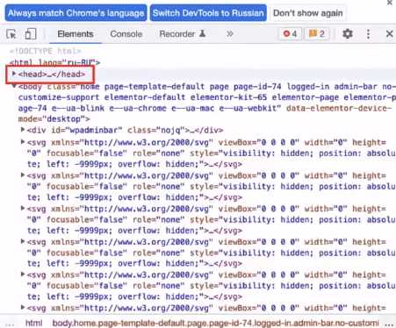Click the html breadcrumb at bottom
396x328 pixels.
(33, 323)
